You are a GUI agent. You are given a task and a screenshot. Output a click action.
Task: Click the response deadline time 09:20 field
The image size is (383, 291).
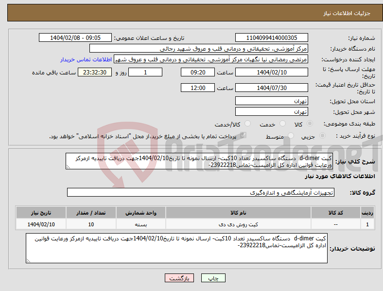(198, 72)
